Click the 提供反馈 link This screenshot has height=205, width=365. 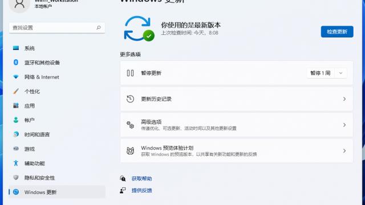(142, 191)
